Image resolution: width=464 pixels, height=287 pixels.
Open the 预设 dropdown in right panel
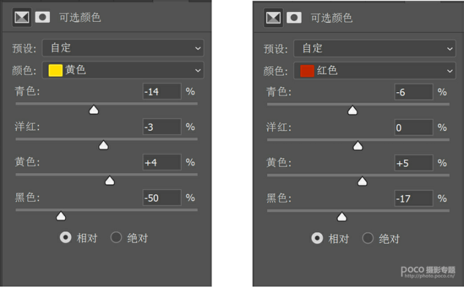(375, 48)
